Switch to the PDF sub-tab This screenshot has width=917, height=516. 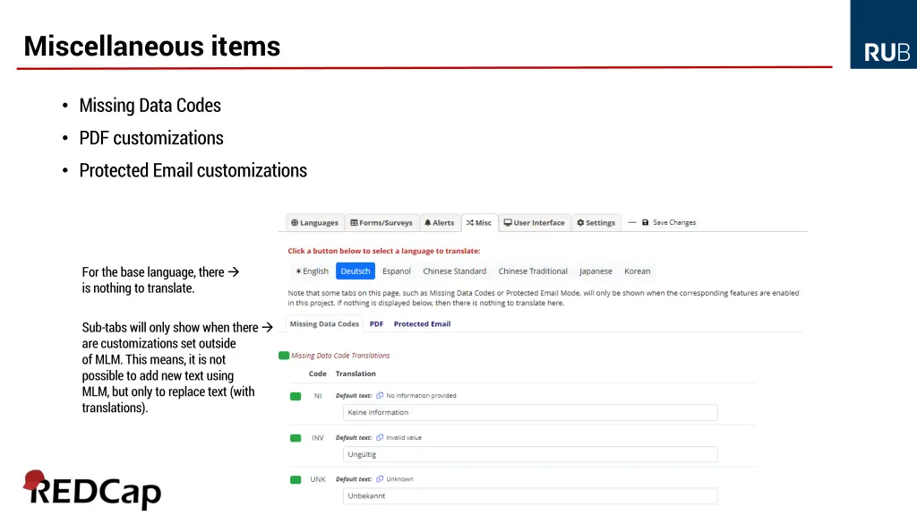point(376,324)
